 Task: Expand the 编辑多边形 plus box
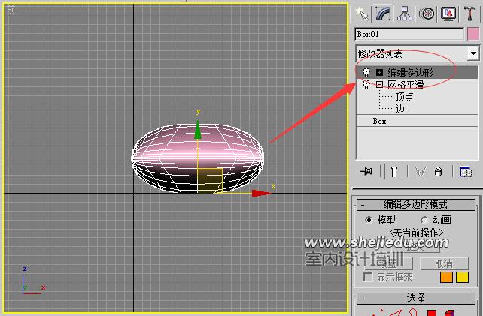point(379,73)
